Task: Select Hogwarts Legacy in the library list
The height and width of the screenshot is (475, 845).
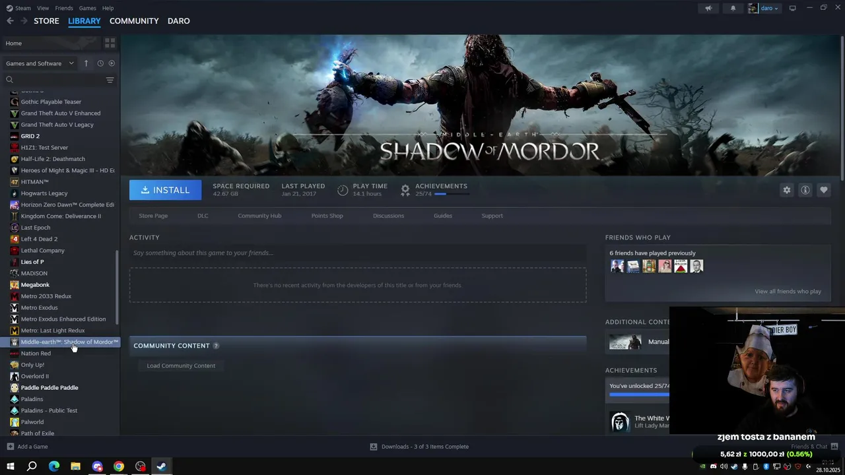Action: 44,193
